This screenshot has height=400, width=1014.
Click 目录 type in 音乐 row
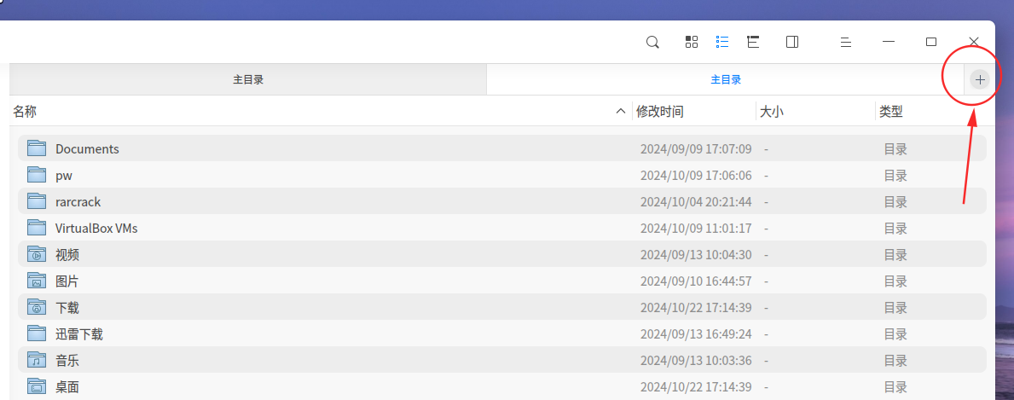[x=895, y=361]
